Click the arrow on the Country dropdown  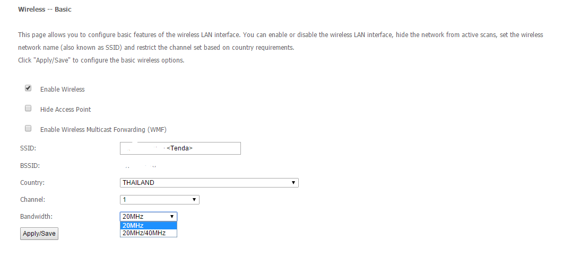[293, 183]
